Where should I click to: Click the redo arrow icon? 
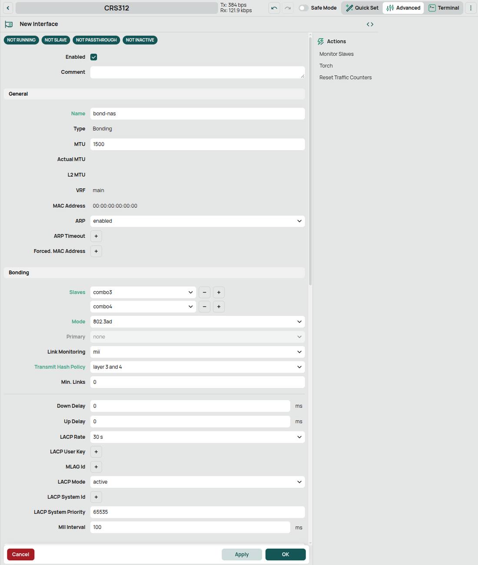pos(288,8)
